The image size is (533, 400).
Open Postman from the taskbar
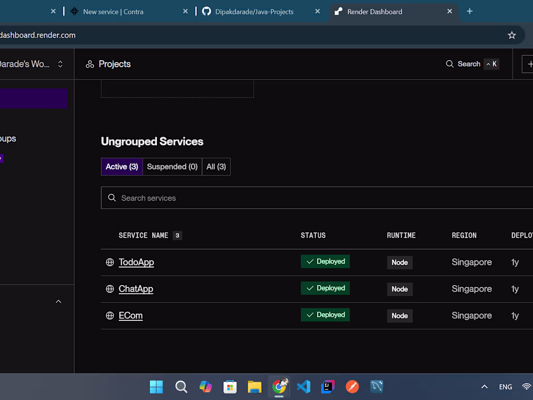click(x=352, y=387)
